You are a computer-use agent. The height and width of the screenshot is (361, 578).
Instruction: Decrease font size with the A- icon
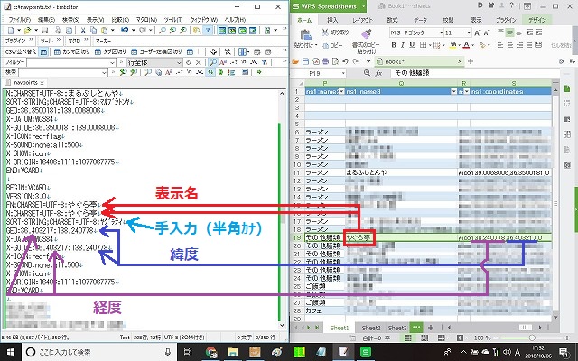pos(487,32)
